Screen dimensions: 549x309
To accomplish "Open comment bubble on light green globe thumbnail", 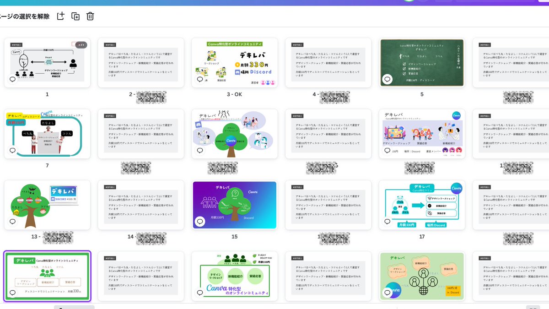I will tap(387, 293).
